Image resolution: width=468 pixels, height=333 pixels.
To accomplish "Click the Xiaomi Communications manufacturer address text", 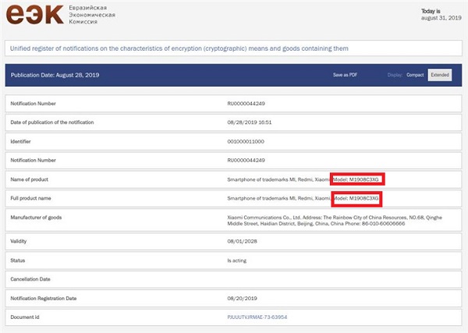I will (x=335, y=221).
